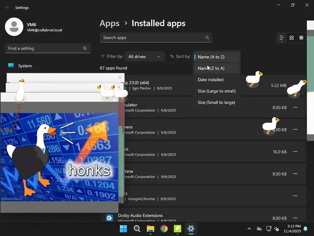This screenshot has width=314, height=236.
Task: Show hidden system tray icons
Action: click(249, 229)
